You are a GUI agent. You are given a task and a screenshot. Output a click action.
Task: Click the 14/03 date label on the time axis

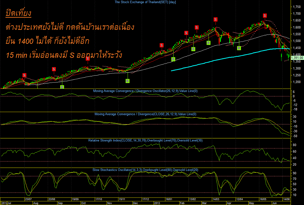[x=216, y=199]
